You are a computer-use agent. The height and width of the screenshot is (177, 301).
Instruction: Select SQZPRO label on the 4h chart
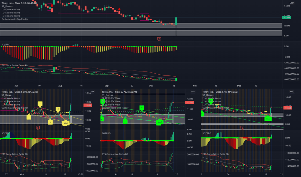click(x=207, y=133)
